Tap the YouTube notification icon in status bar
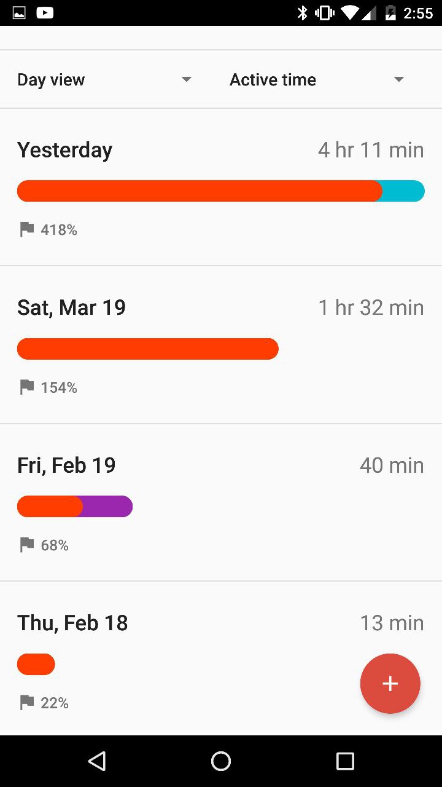This screenshot has width=442, height=787. pyautogui.click(x=44, y=12)
